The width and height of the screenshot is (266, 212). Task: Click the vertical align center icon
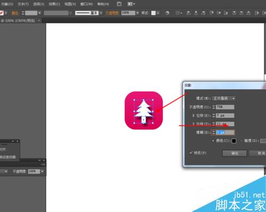pyautogui.click(x=219, y=13)
